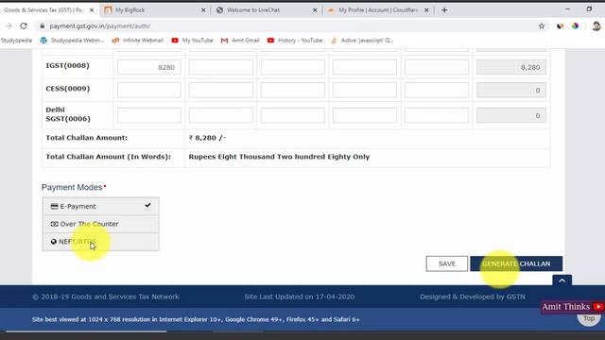The image size is (605, 340).
Task: Click the second IGST(0008) input field
Action: [x=220, y=67]
